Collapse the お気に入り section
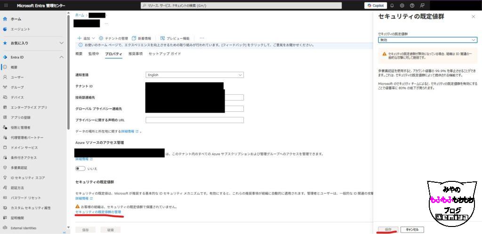 pyautogui.click(x=62, y=43)
